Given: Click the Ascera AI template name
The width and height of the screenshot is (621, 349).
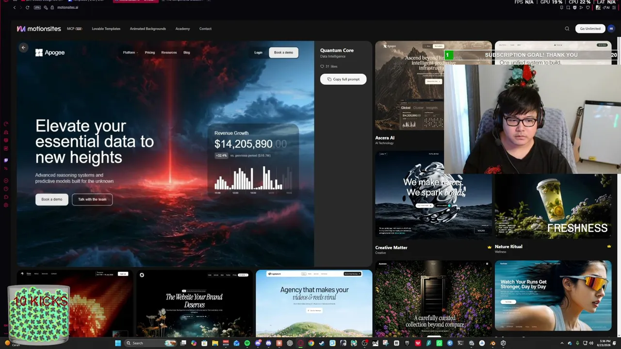Looking at the screenshot, I should click(x=385, y=138).
